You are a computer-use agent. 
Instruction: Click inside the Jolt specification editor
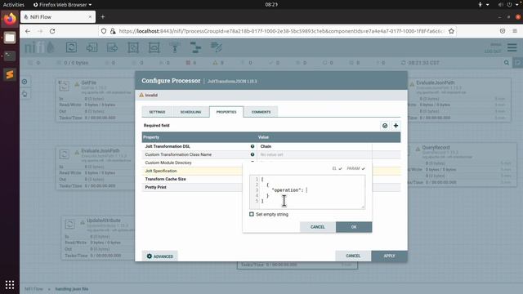(x=307, y=192)
